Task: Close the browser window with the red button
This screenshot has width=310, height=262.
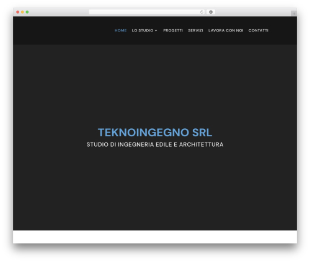Action: (18, 12)
